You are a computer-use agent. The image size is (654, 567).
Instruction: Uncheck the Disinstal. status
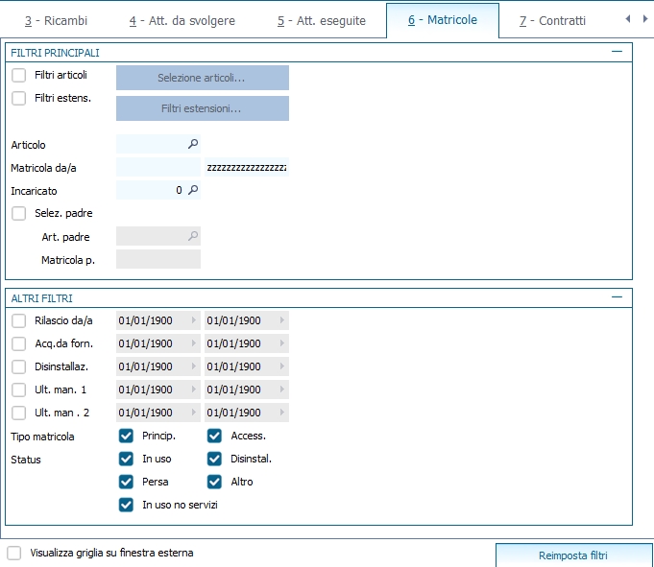tap(214, 459)
